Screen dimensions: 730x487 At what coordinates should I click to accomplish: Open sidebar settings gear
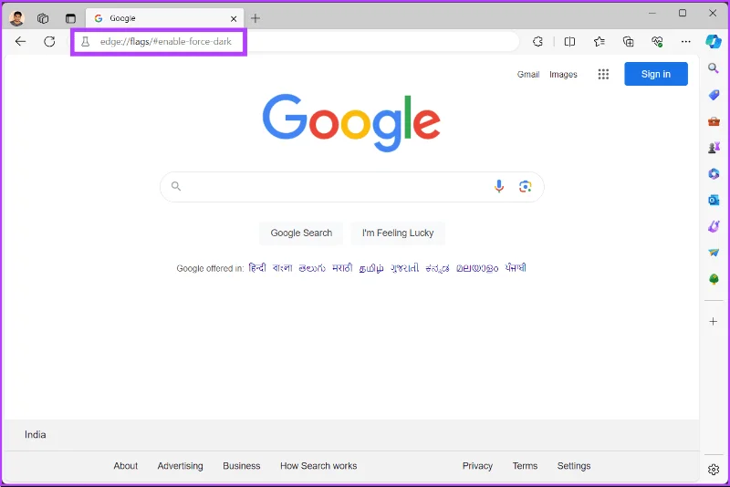714,470
